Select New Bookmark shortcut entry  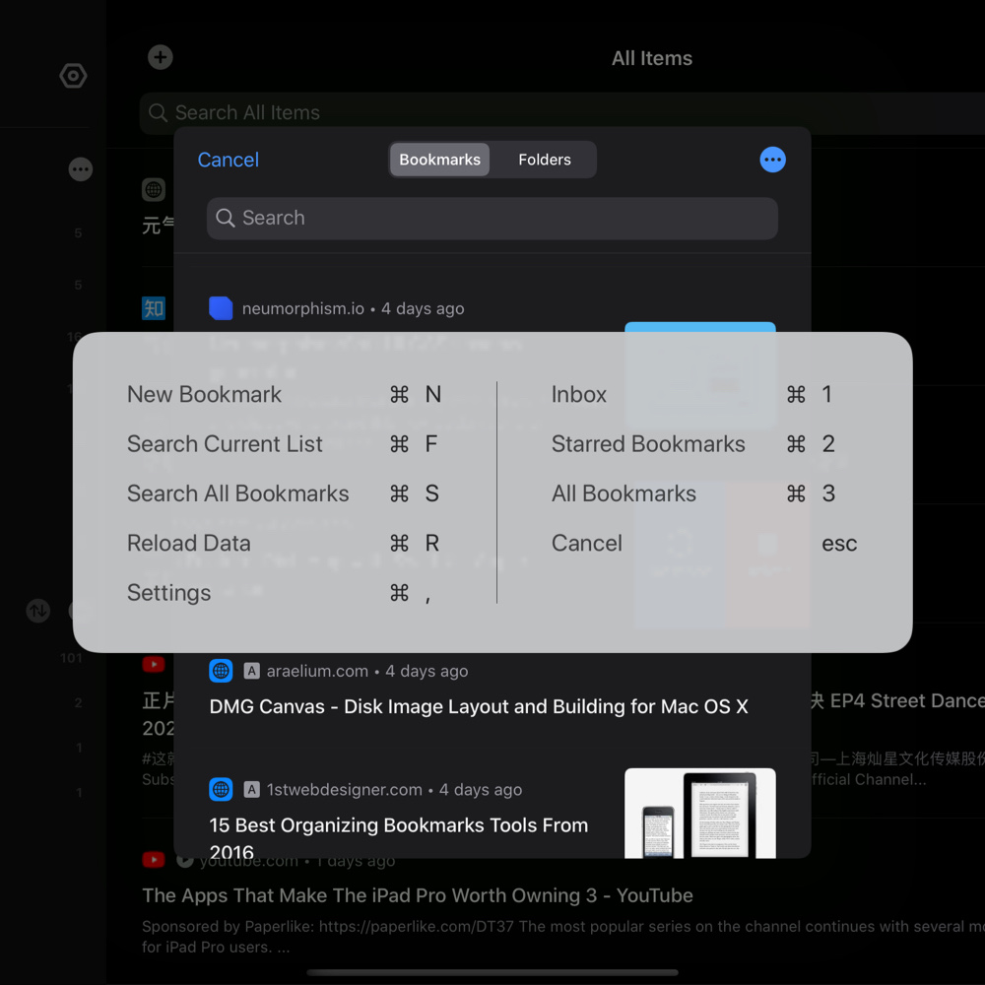pyautogui.click(x=205, y=394)
